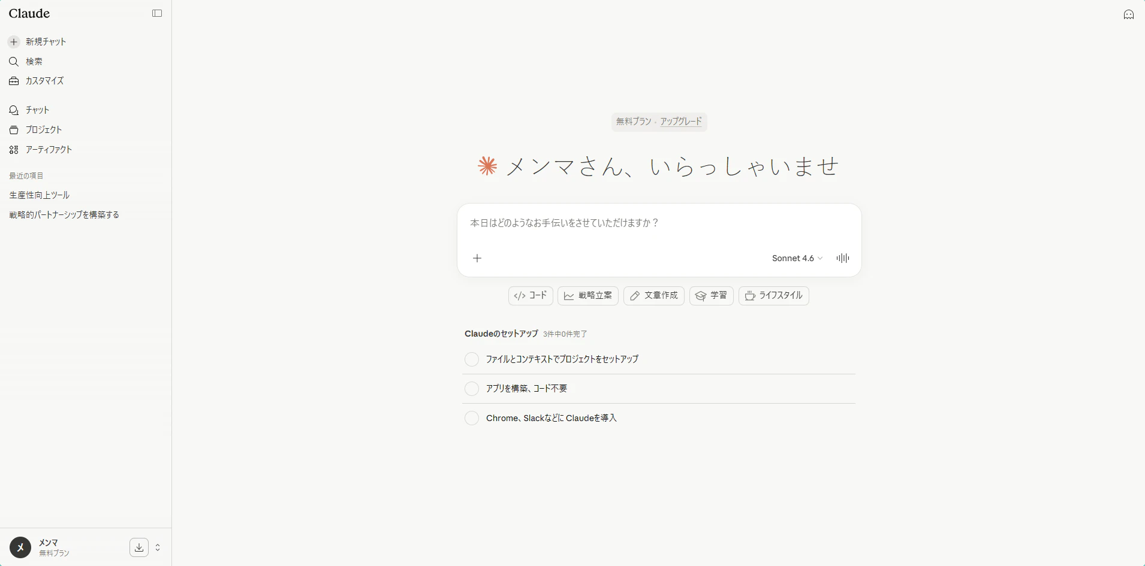Image resolution: width=1145 pixels, height=566 pixels.
Task: Click the カスタマイズ toolbox icon
Action: (14, 81)
